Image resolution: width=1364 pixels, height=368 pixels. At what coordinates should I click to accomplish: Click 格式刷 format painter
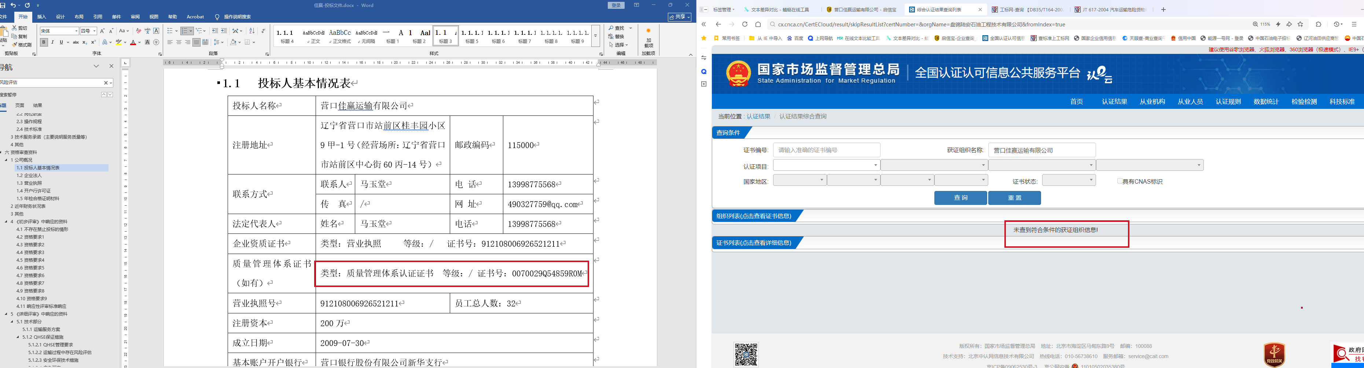click(x=21, y=45)
